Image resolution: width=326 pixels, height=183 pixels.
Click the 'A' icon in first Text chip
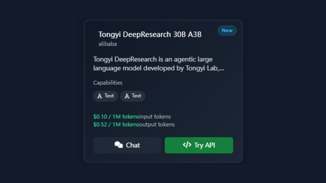point(100,96)
